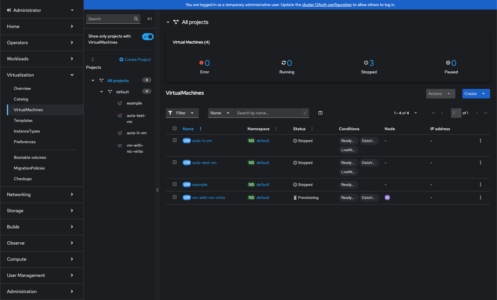Viewport: 497px width, 300px height.
Task: Open kebab menu for example VM row
Action: pyautogui.click(x=481, y=185)
